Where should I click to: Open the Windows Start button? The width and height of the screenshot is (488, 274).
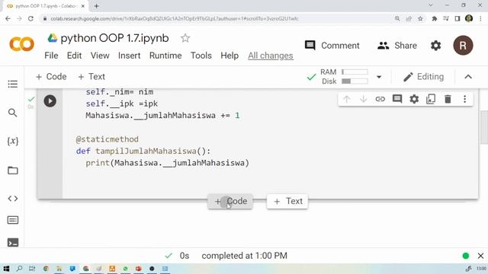click(6, 269)
